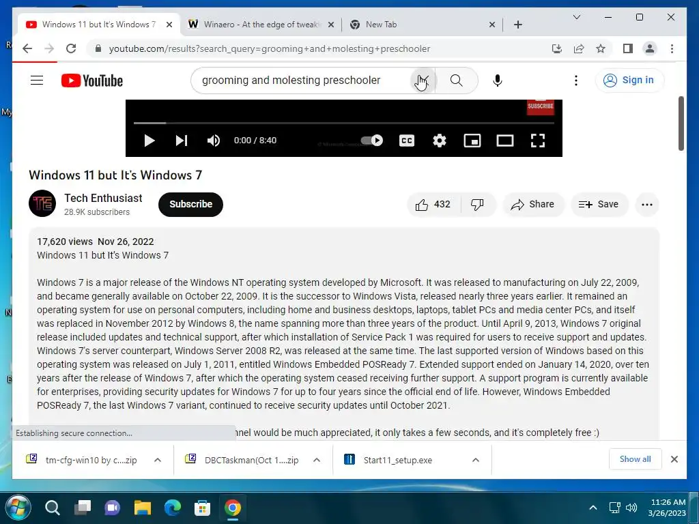The width and height of the screenshot is (699, 524).
Task: Enable theater mode in the player
Action: pyautogui.click(x=505, y=141)
